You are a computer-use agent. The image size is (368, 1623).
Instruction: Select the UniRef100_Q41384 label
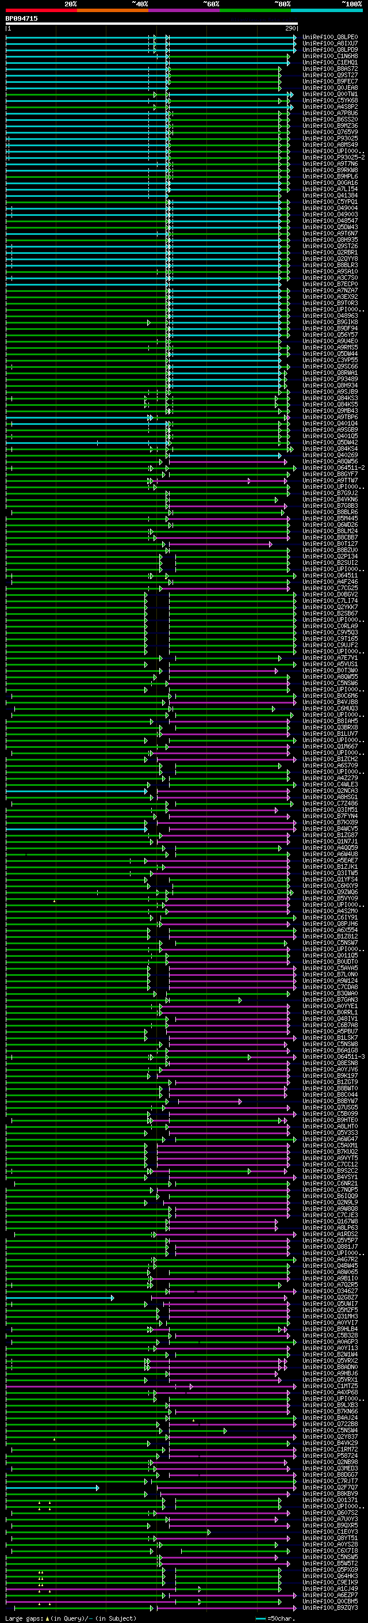[329, 195]
